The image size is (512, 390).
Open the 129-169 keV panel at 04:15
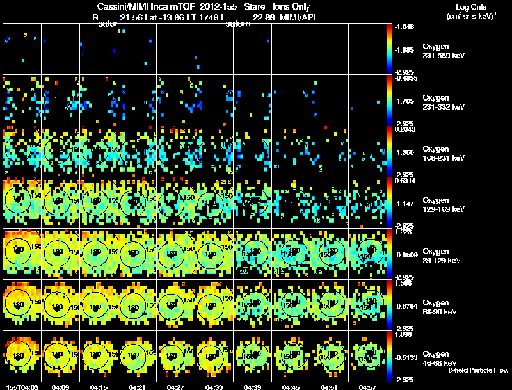tap(99, 202)
